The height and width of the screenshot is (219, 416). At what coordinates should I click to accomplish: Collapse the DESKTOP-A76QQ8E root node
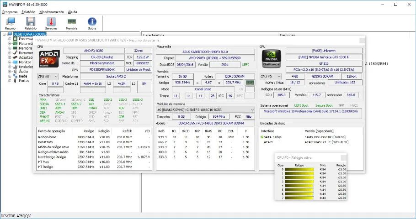click(x=4, y=34)
